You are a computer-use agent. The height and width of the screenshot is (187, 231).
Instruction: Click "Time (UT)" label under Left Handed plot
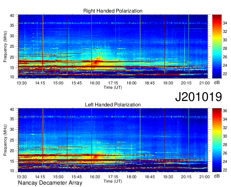point(113,181)
